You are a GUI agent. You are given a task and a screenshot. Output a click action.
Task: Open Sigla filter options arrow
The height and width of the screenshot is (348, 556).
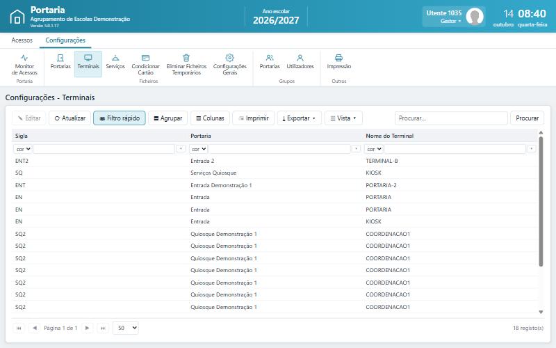tap(181, 149)
